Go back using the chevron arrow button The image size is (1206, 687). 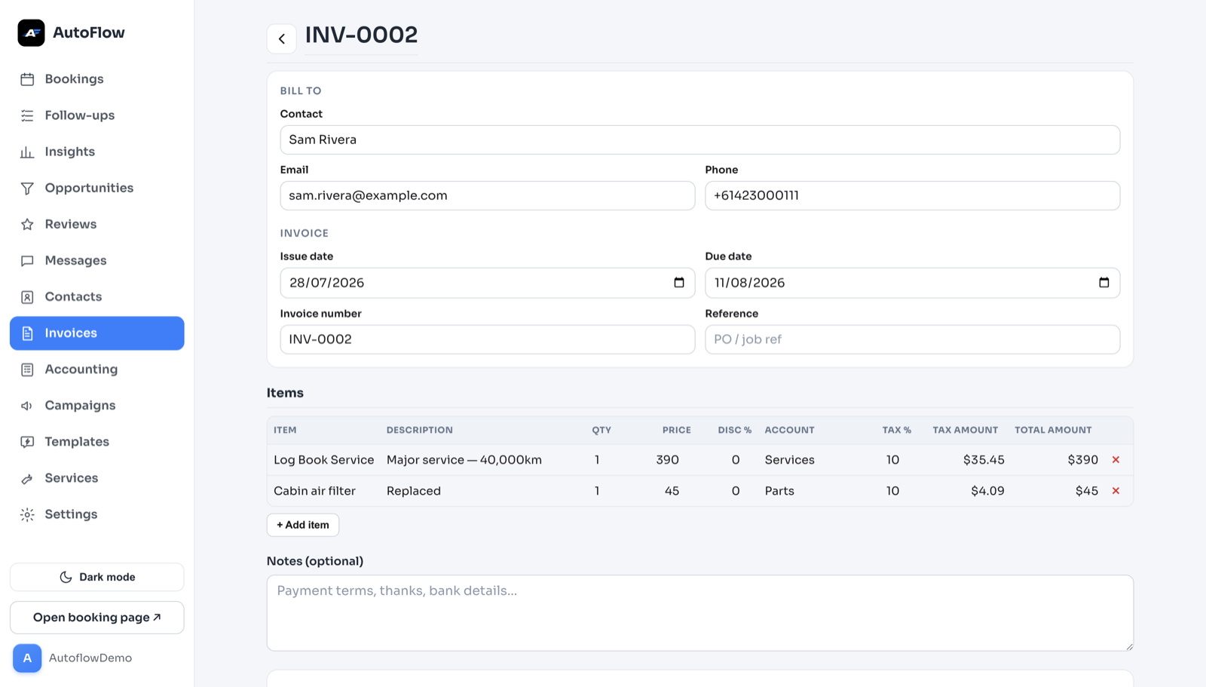tap(281, 38)
